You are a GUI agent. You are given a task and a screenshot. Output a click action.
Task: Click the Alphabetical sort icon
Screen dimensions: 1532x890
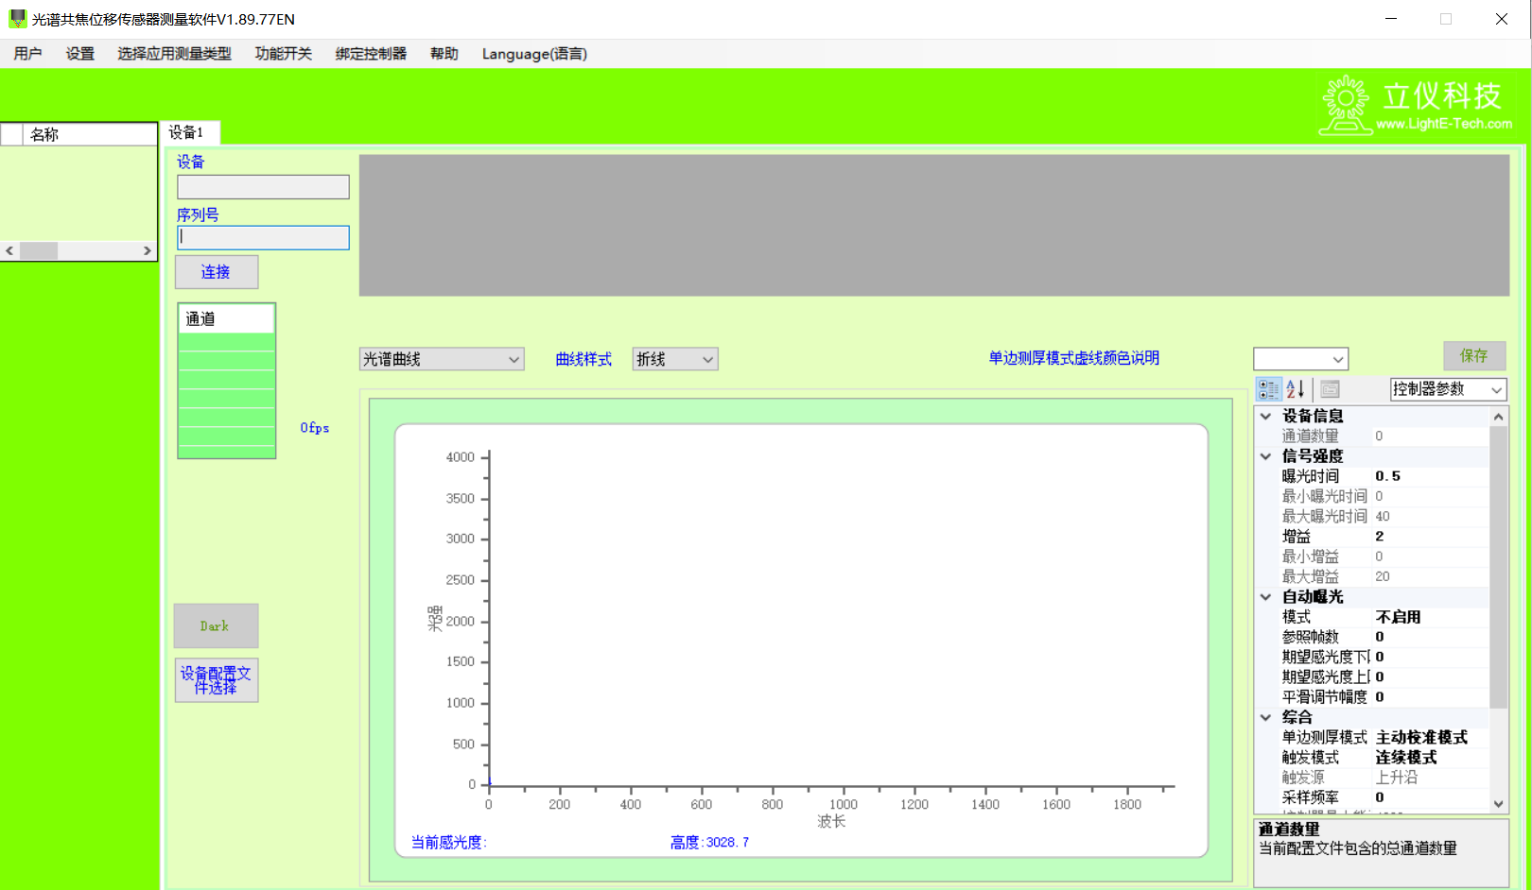[1296, 389]
